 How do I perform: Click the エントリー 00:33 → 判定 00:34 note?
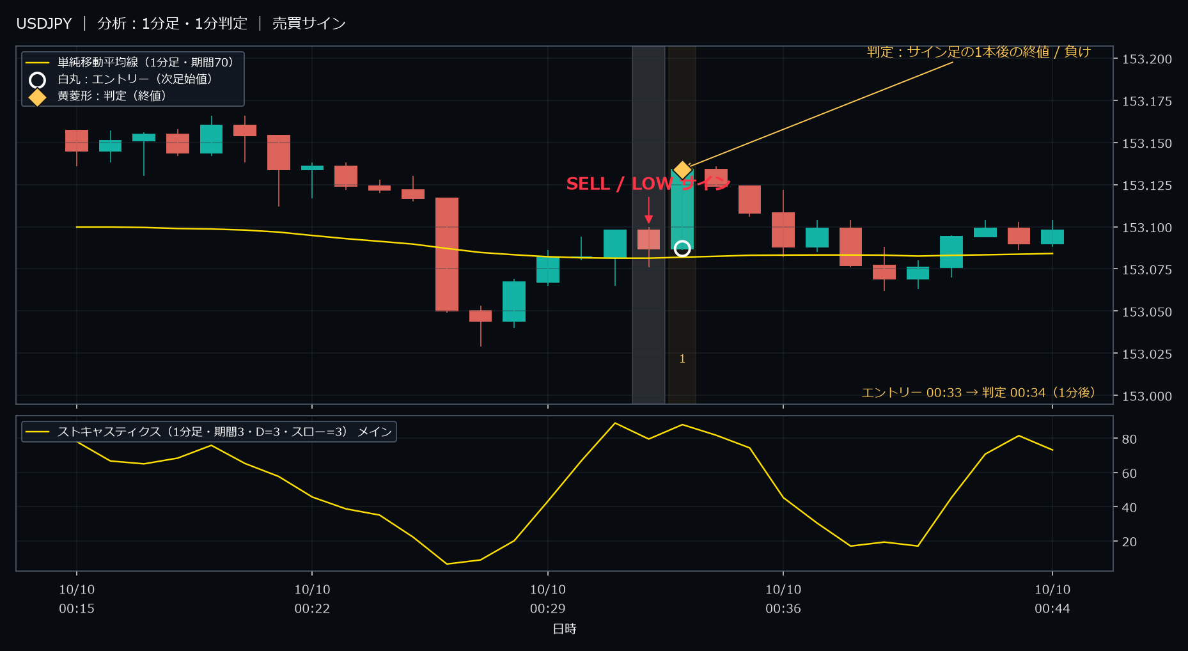[x=978, y=393]
